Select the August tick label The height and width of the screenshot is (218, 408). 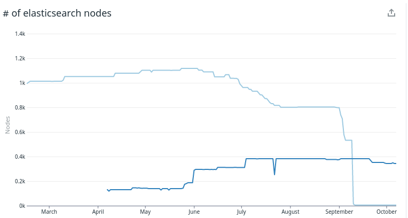point(290,212)
